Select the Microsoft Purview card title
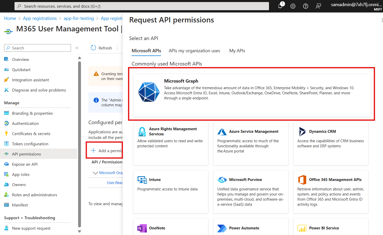The height and width of the screenshot is (235, 383). coord(246,180)
